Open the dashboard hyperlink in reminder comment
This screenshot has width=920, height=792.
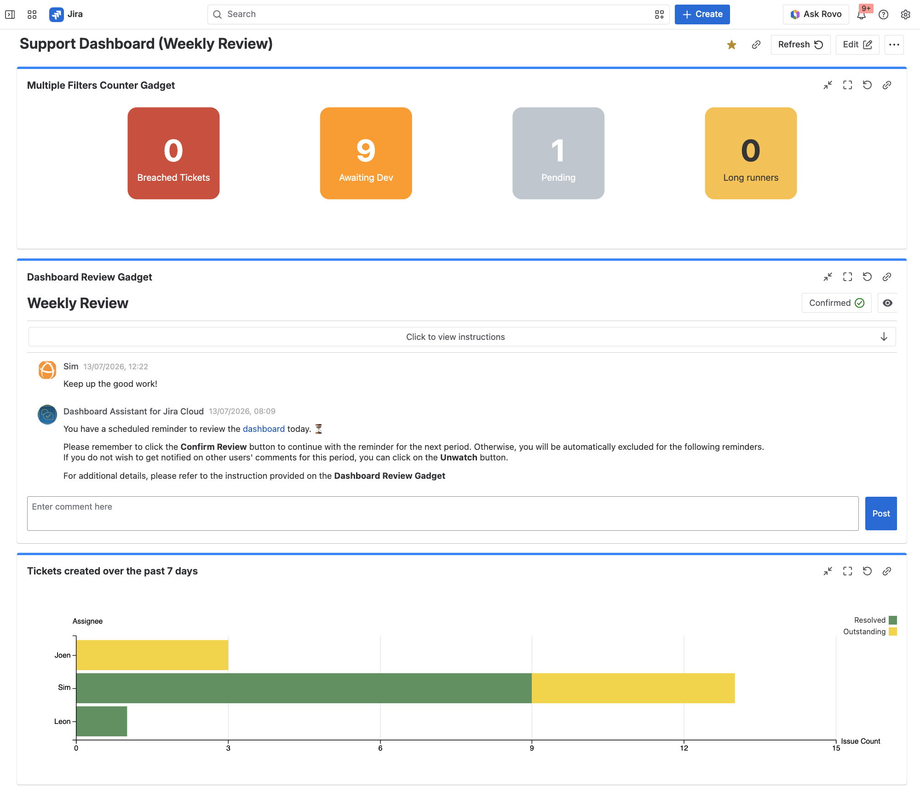264,429
